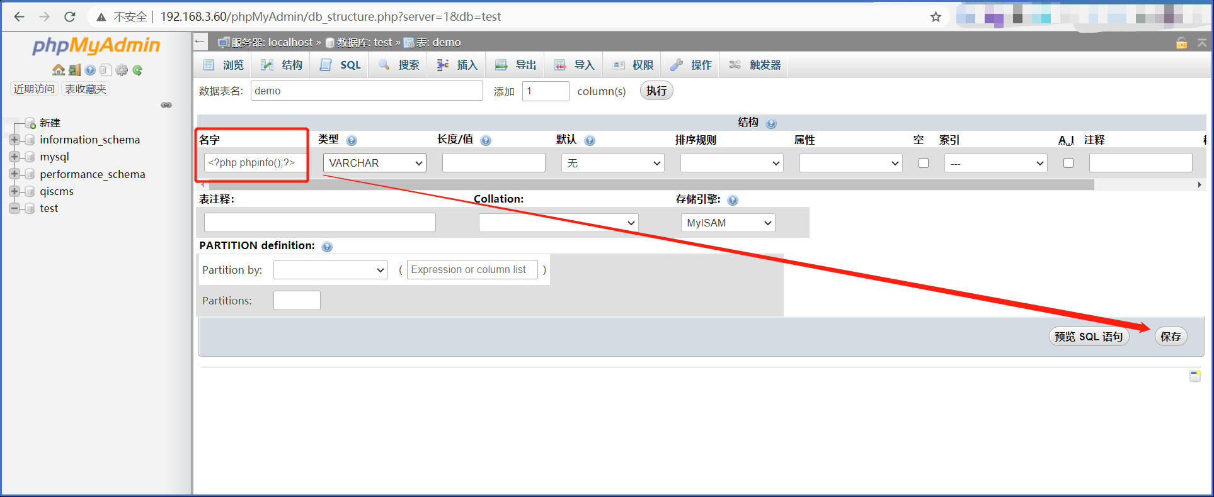Bookmark this page with star icon
Viewport: 1214px width, 497px height.
(x=936, y=16)
